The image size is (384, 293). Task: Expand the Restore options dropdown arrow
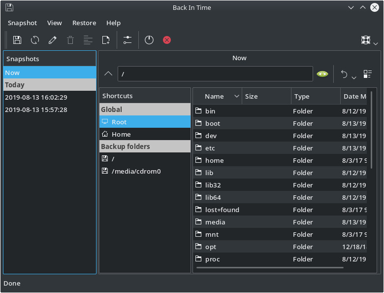354,77
